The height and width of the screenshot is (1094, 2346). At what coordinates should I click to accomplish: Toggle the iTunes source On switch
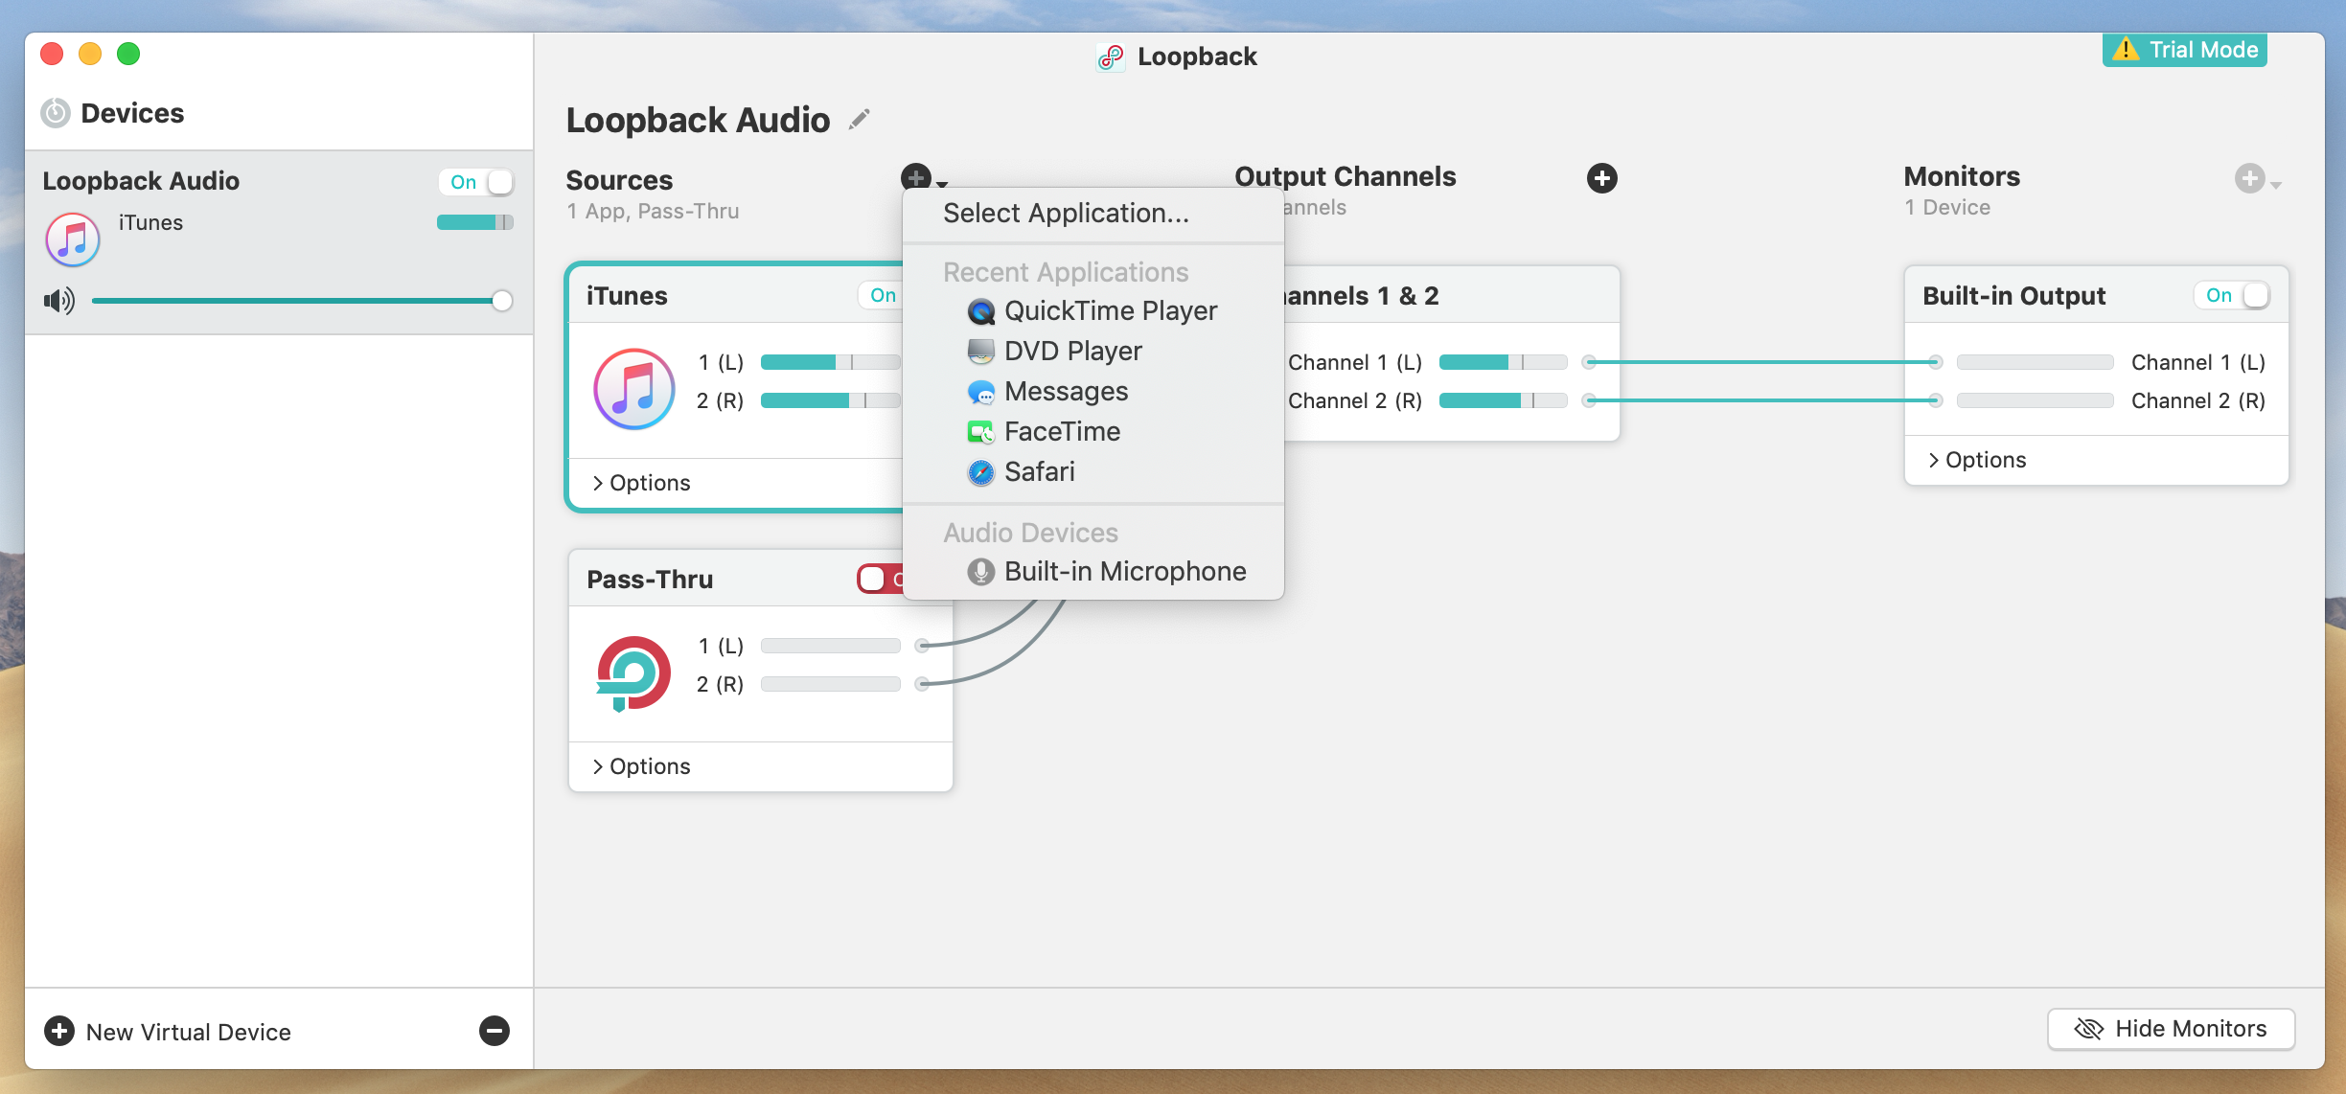880,295
